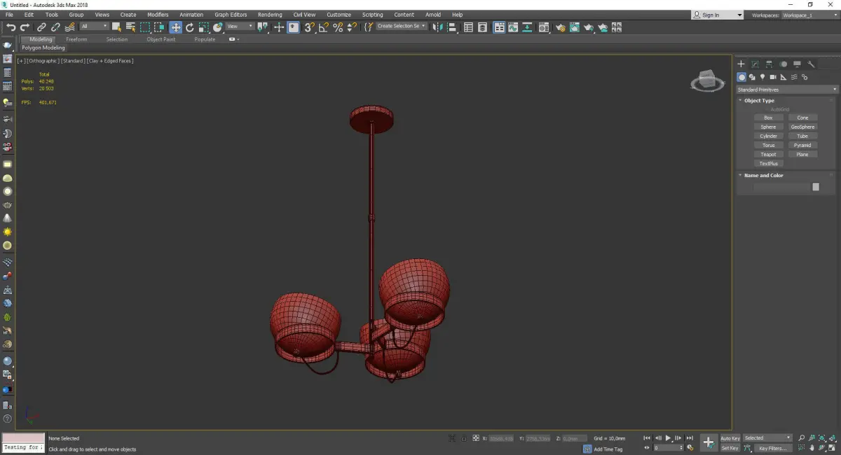Click the current frame number field

(x=668, y=447)
